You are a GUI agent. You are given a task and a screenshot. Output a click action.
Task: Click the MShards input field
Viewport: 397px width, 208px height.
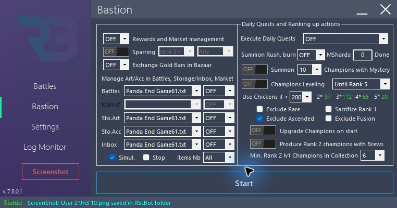[x=362, y=55]
